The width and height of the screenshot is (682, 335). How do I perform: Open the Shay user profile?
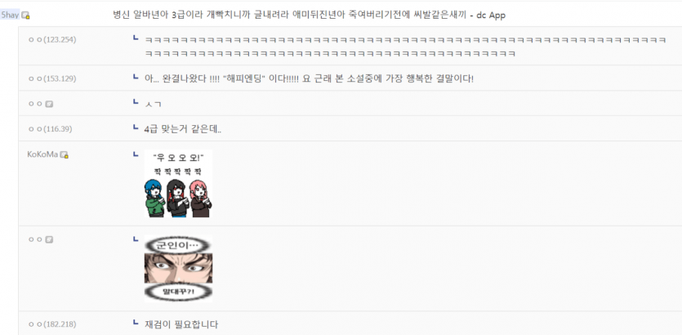10,16
